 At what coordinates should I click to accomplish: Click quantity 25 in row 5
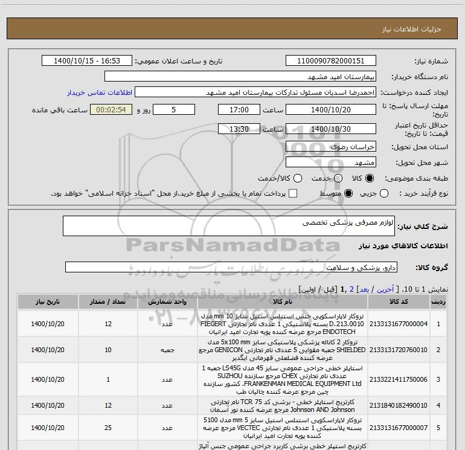click(108, 428)
